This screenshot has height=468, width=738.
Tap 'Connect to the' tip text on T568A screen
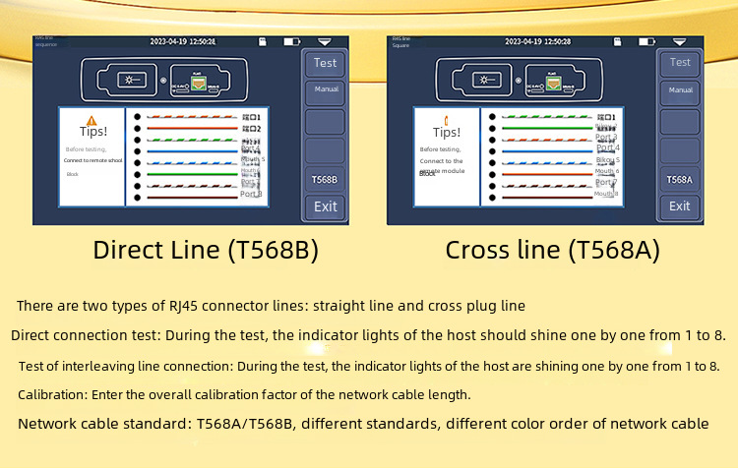point(441,161)
